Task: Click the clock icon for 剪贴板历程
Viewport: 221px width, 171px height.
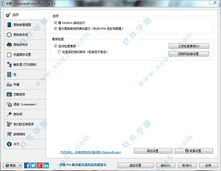Action: (x=9, y=35)
